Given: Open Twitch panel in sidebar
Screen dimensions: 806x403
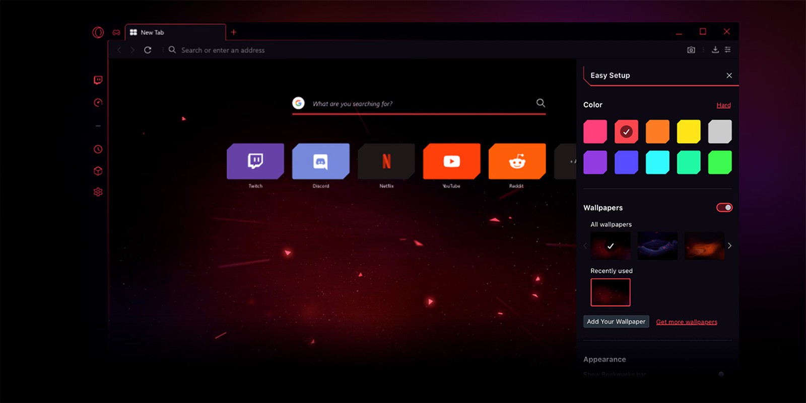Looking at the screenshot, I should (98, 80).
